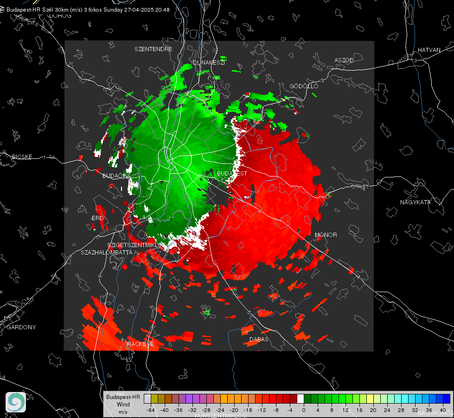
Task: Click the -16 value on the legend scale
Action: [x=248, y=410]
